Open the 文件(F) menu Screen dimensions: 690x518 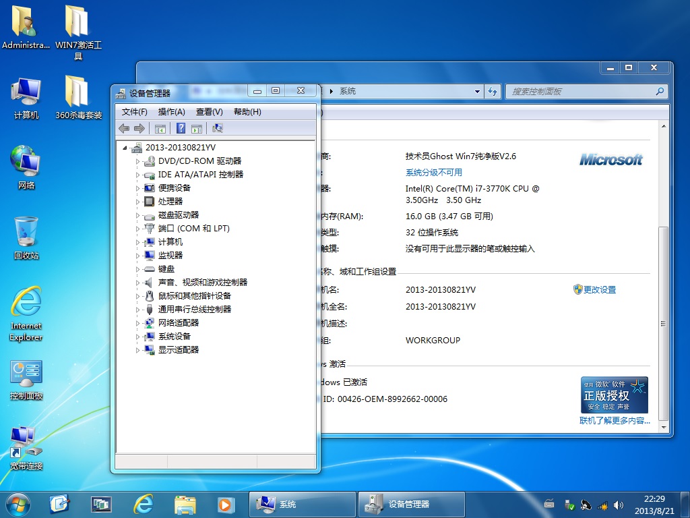[x=134, y=112]
